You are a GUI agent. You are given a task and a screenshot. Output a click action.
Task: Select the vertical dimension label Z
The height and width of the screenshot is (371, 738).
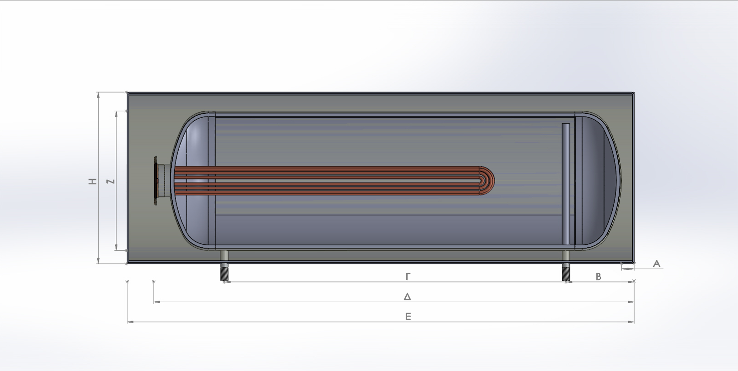111,182
